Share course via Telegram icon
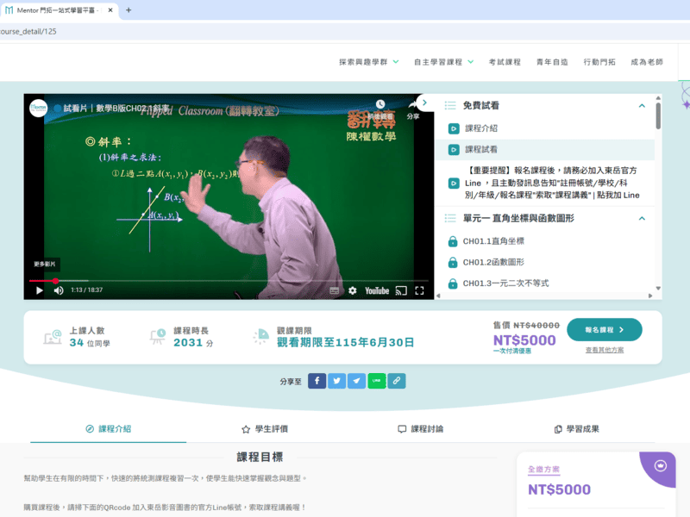The width and height of the screenshot is (690, 517). (x=356, y=381)
